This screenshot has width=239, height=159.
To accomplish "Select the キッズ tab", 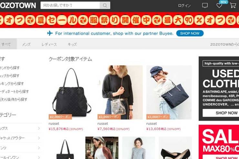I will click(x=72, y=44).
